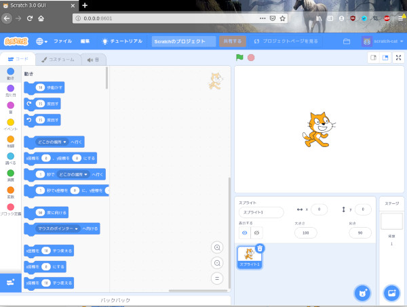Click the see project page button
The width and height of the screenshot is (407, 307).
[x=286, y=41]
